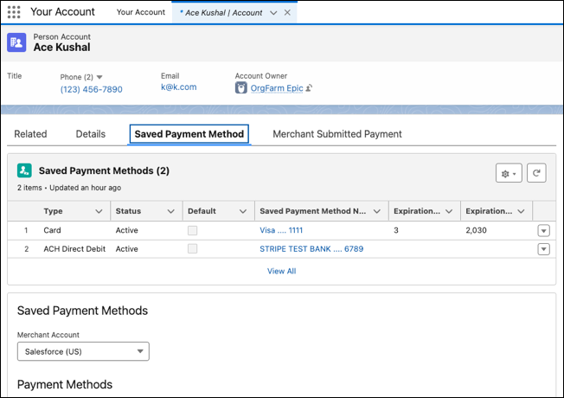Click View All saved payment methods
This screenshot has width=564, height=398.
click(282, 271)
